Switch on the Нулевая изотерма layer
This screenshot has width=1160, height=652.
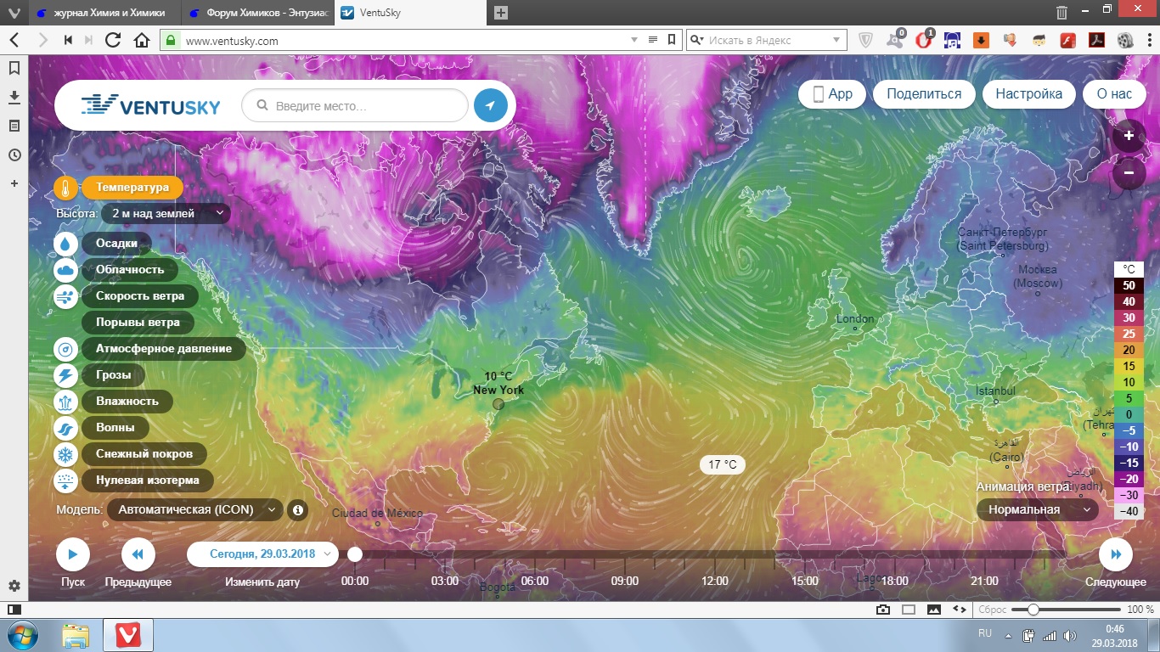(x=147, y=481)
